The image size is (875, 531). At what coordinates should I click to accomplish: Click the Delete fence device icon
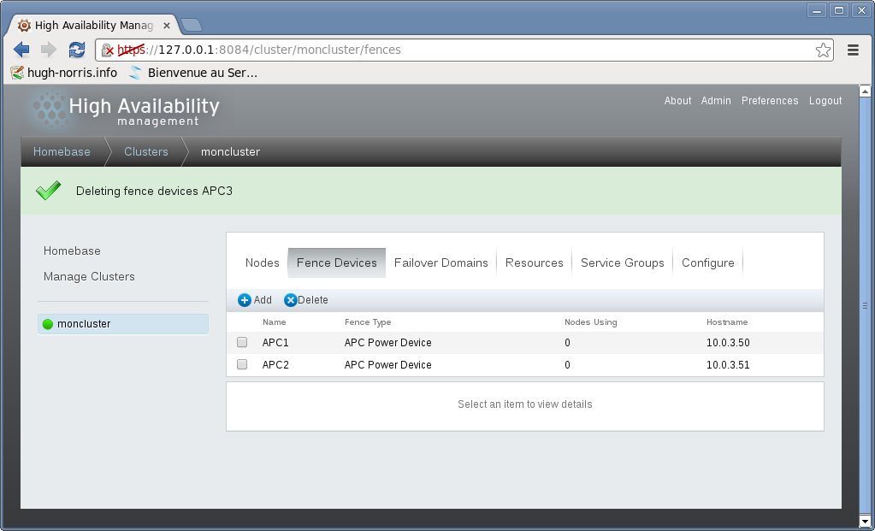coord(291,300)
